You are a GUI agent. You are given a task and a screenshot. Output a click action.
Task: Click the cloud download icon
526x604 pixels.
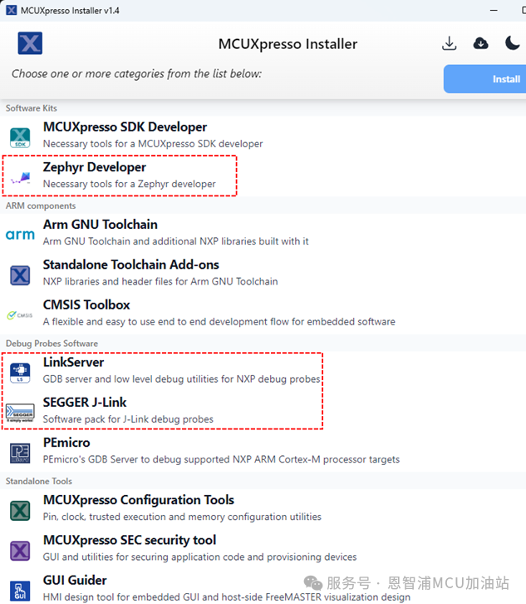[480, 43]
